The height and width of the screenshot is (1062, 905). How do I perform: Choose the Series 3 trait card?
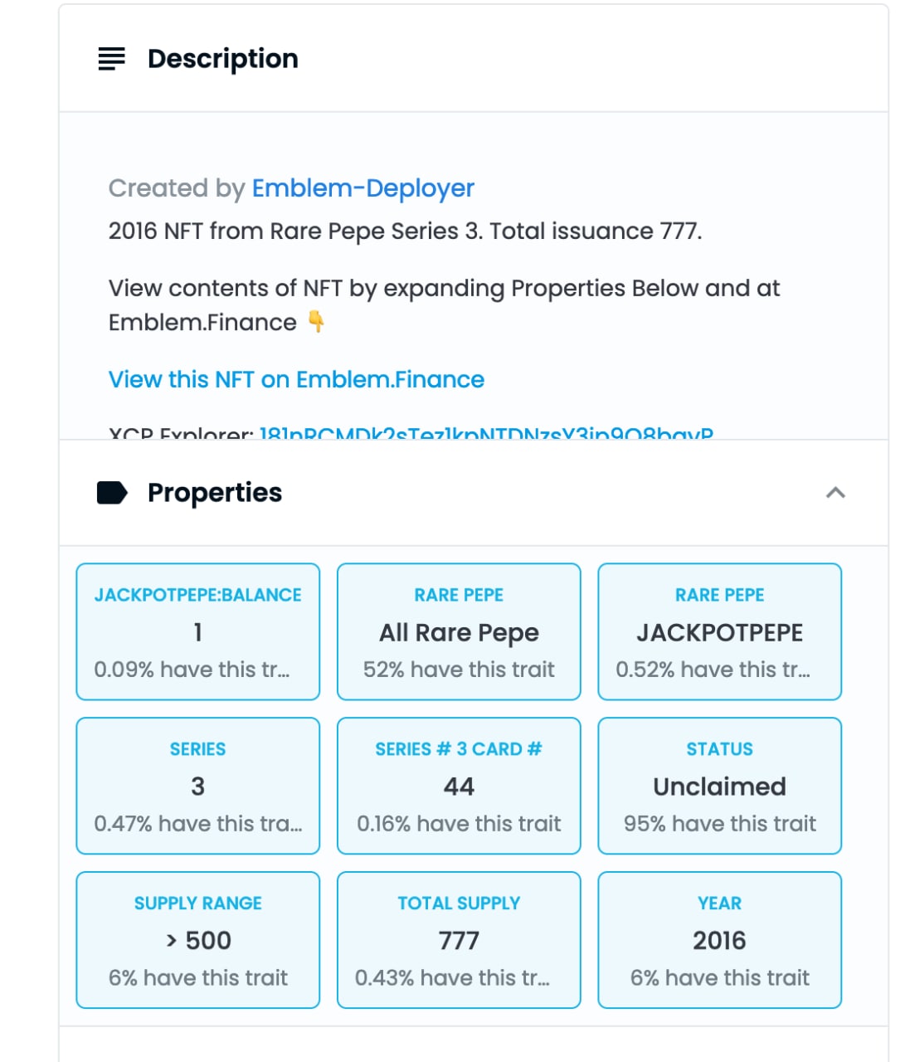(197, 786)
